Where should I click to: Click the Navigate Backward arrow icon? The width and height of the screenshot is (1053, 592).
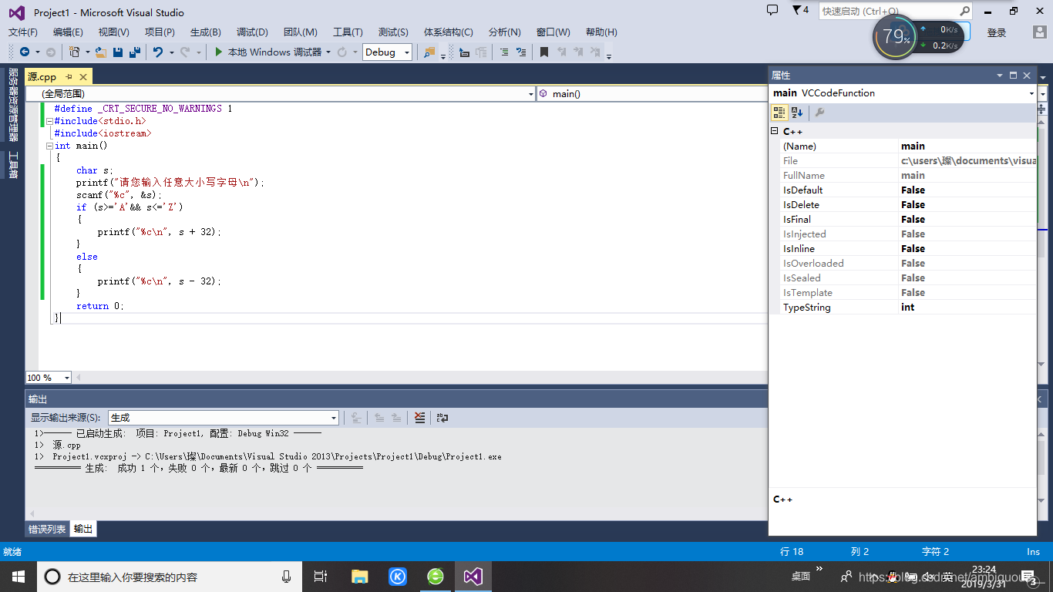coord(25,52)
